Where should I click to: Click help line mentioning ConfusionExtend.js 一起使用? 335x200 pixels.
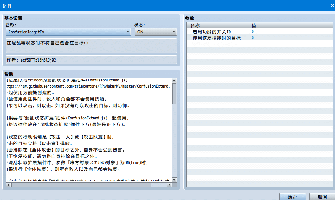point(68,118)
